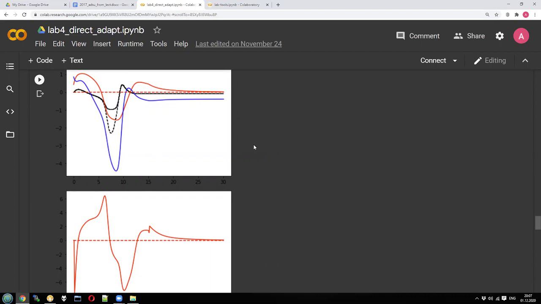Add a new Code cell
The width and height of the screenshot is (541, 304).
pyautogui.click(x=40, y=60)
